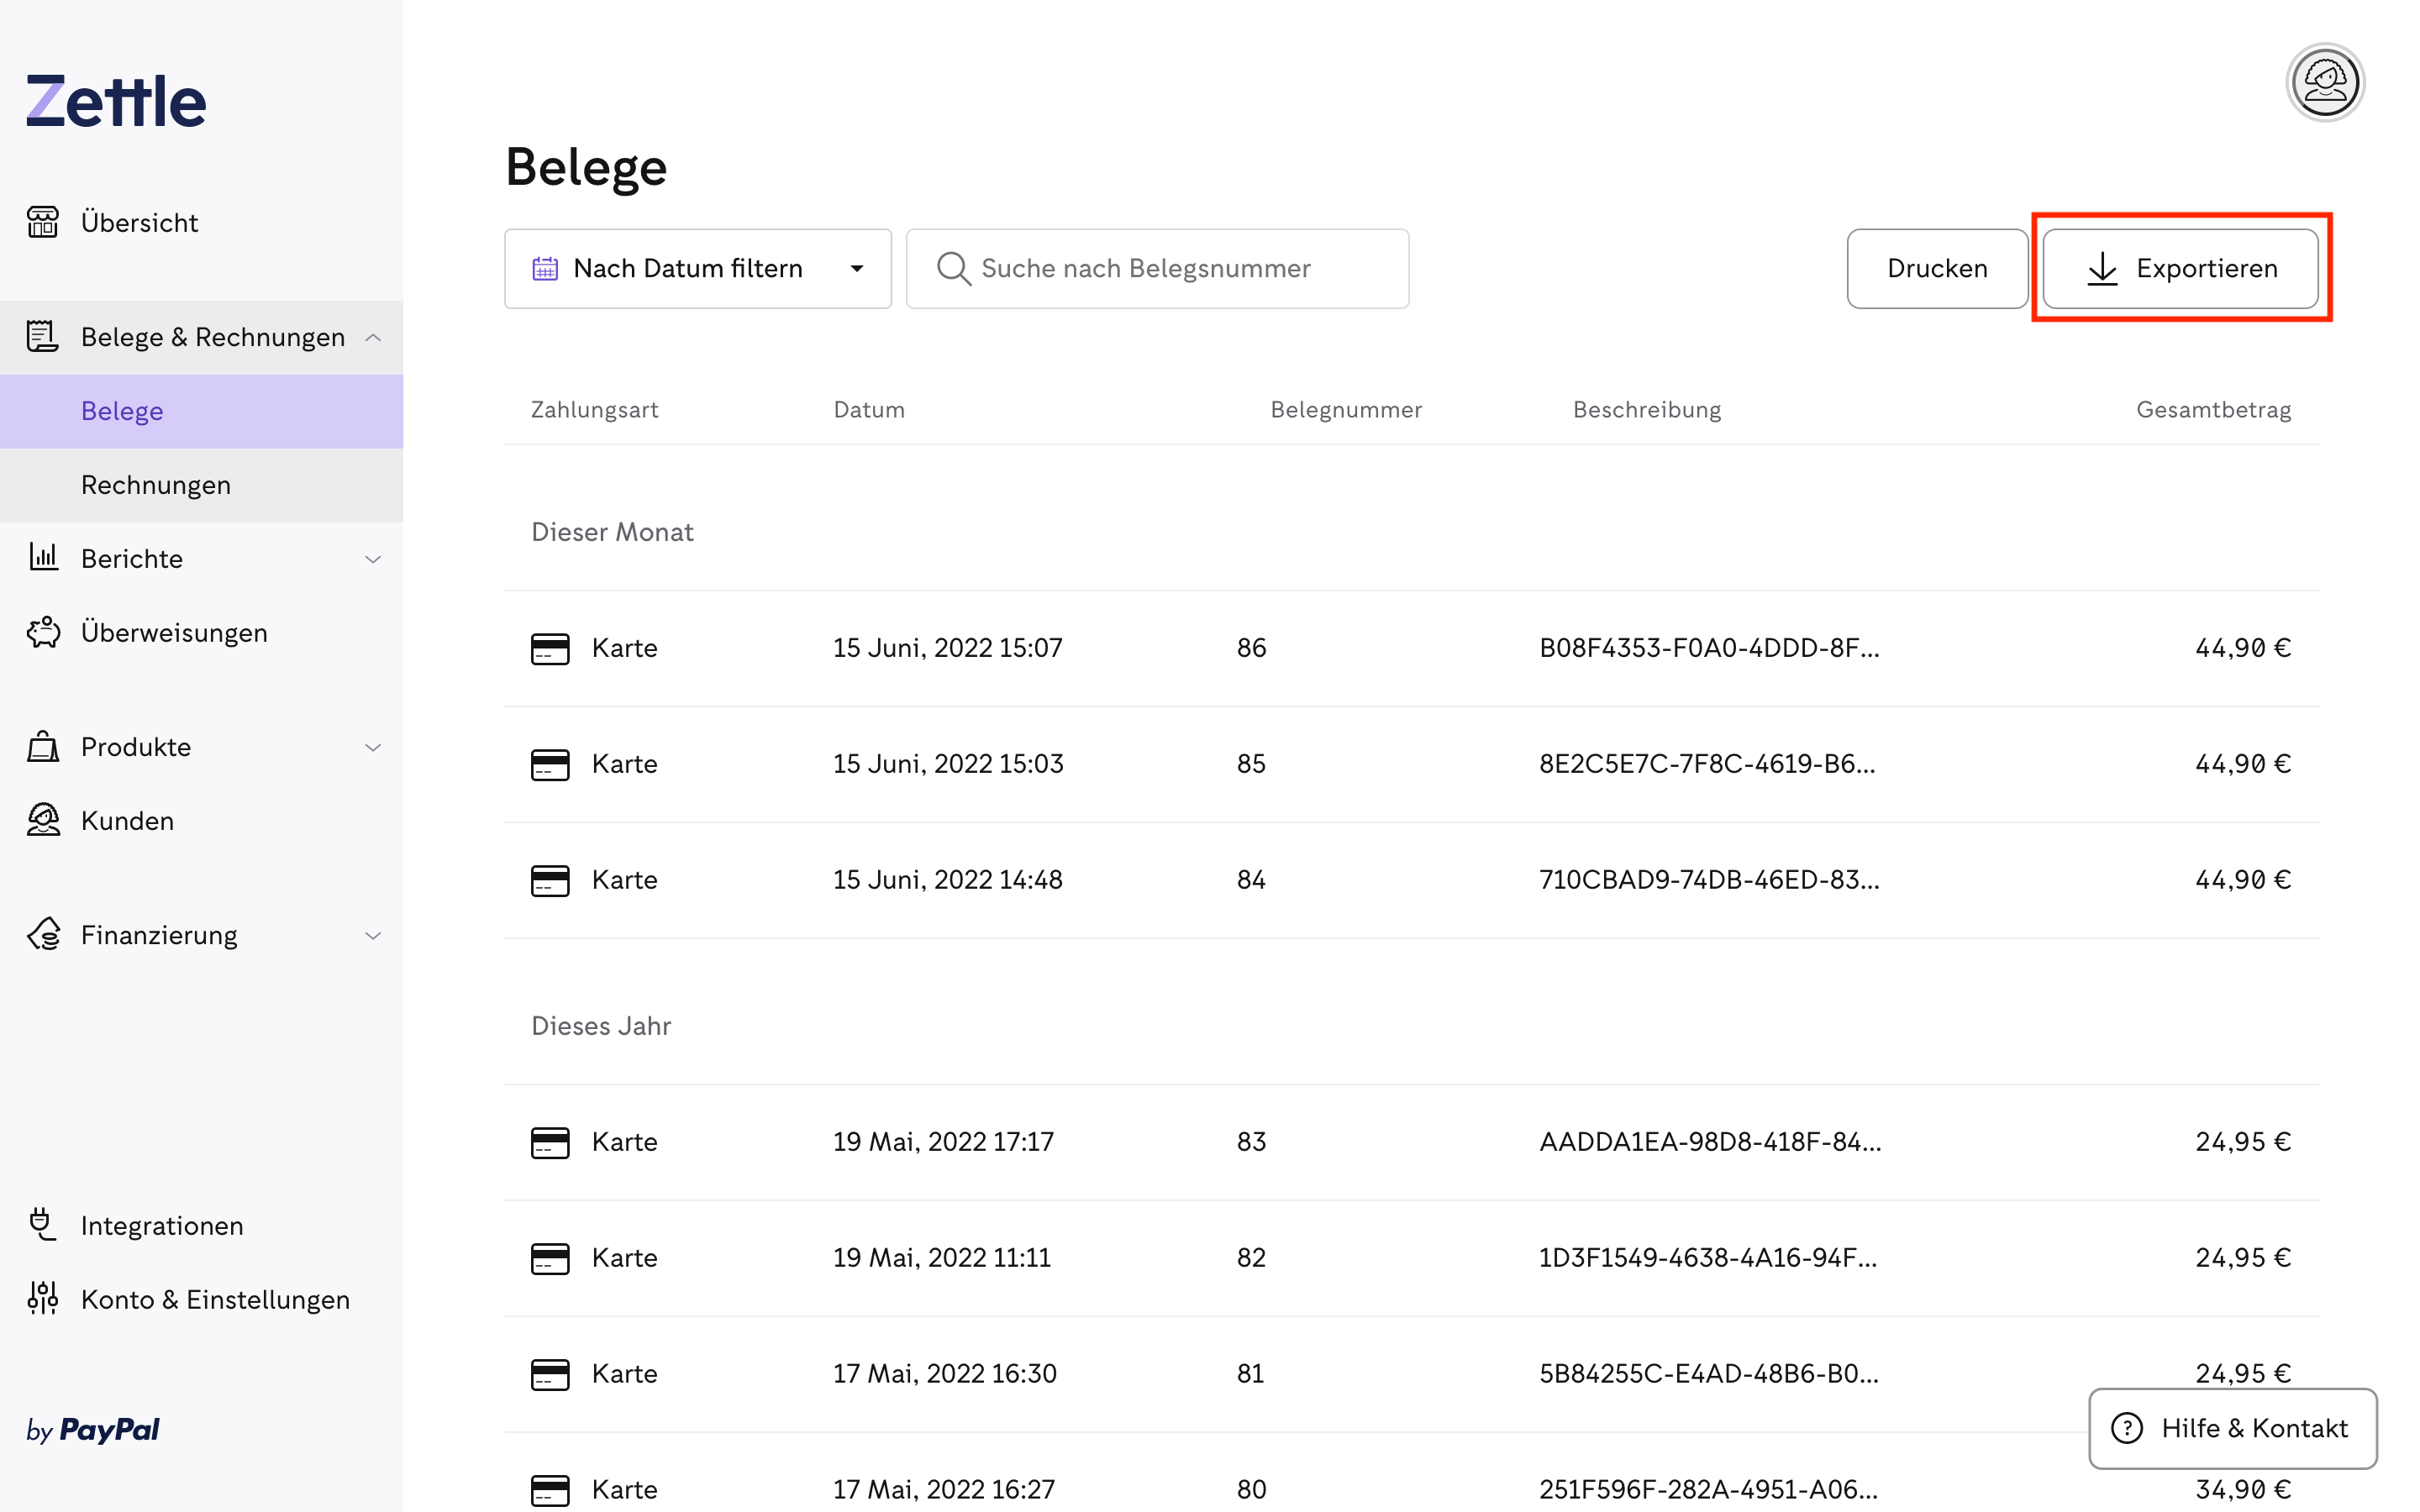
Task: Click the Kunden customer icon
Action: click(x=42, y=820)
